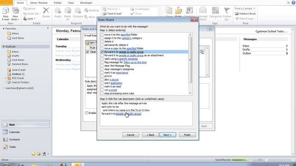Switch to the Folder ribbon tab
The width and height of the screenshot is (296, 166).
coord(57,3)
